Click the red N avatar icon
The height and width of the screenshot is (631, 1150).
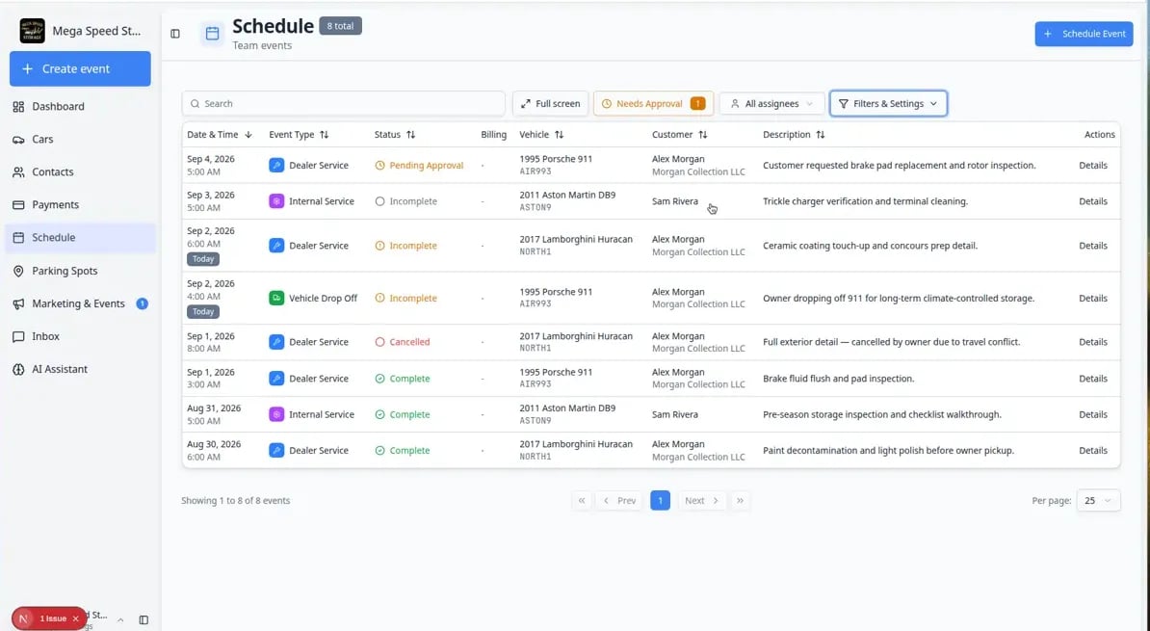pos(23,618)
